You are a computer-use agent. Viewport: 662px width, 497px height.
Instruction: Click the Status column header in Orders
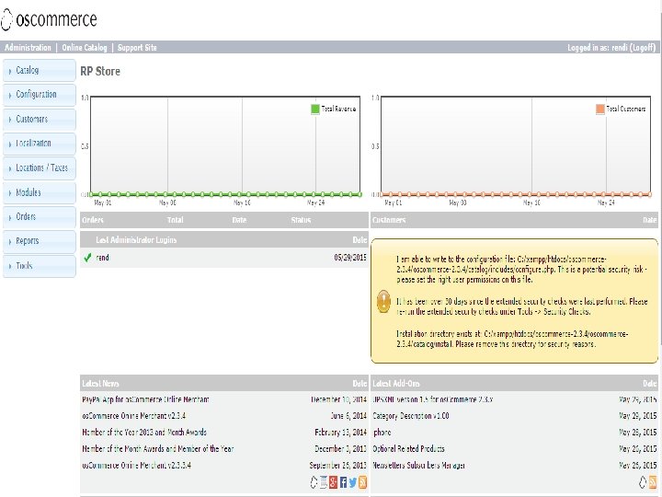click(301, 220)
